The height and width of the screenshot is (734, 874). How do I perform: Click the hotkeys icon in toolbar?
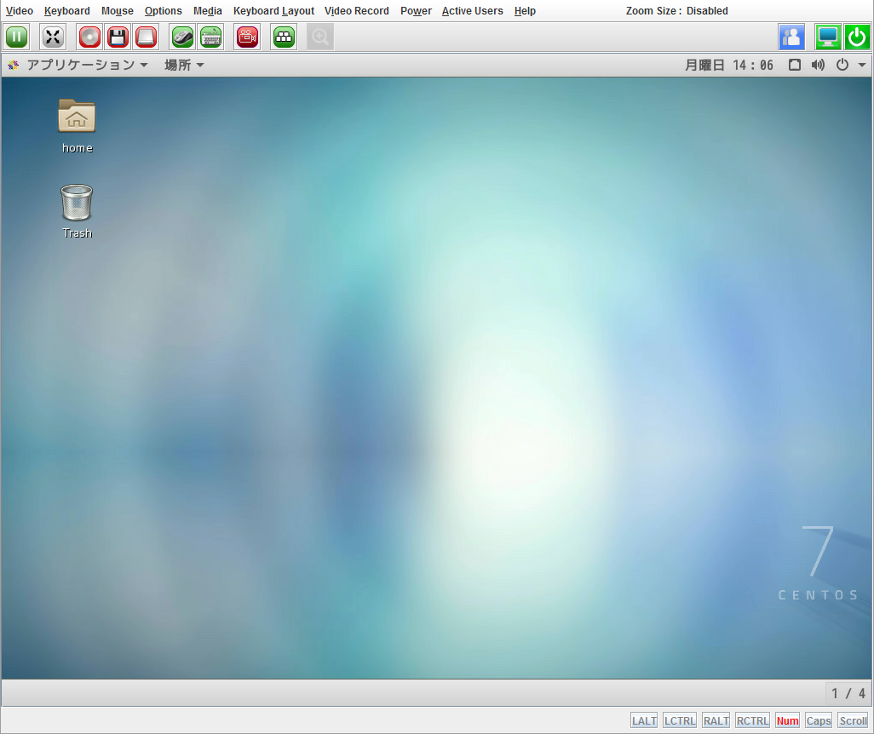tap(284, 37)
